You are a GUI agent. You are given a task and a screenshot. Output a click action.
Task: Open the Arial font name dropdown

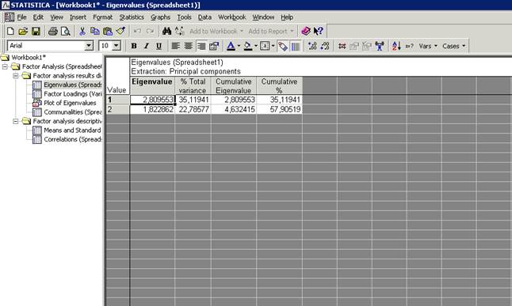(x=89, y=46)
